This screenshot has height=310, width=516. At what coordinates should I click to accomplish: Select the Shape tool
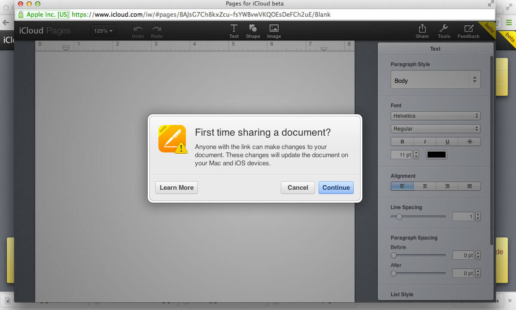click(x=253, y=30)
